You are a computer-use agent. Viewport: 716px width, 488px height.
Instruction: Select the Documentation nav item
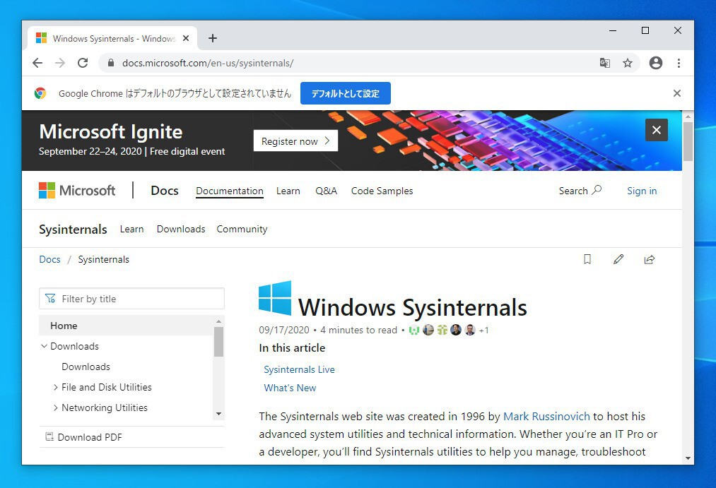pyautogui.click(x=230, y=191)
